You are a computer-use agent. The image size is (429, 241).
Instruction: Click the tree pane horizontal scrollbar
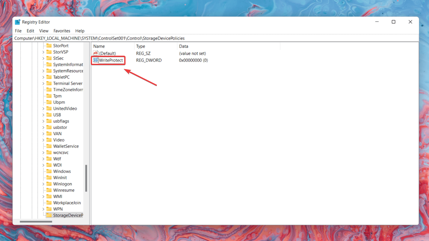pos(36,222)
